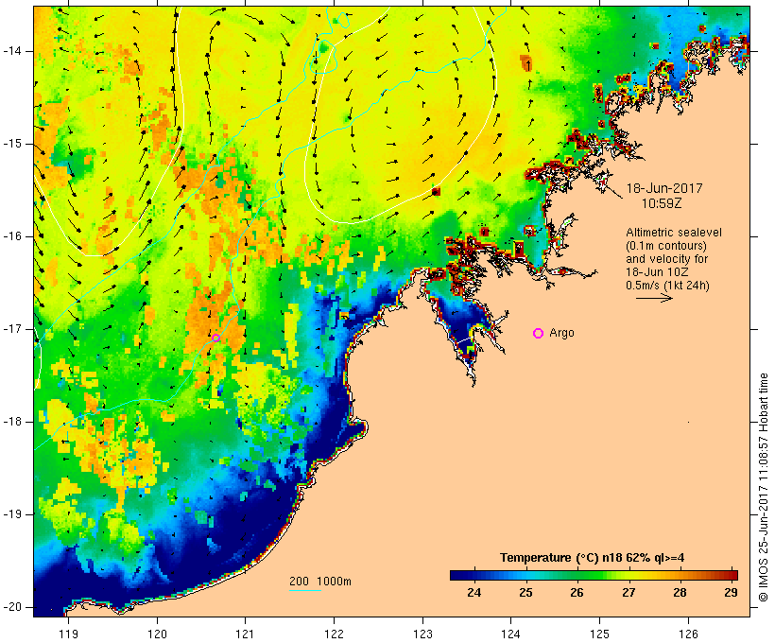
Task: Click the colorbar value 29
Action: (x=731, y=592)
